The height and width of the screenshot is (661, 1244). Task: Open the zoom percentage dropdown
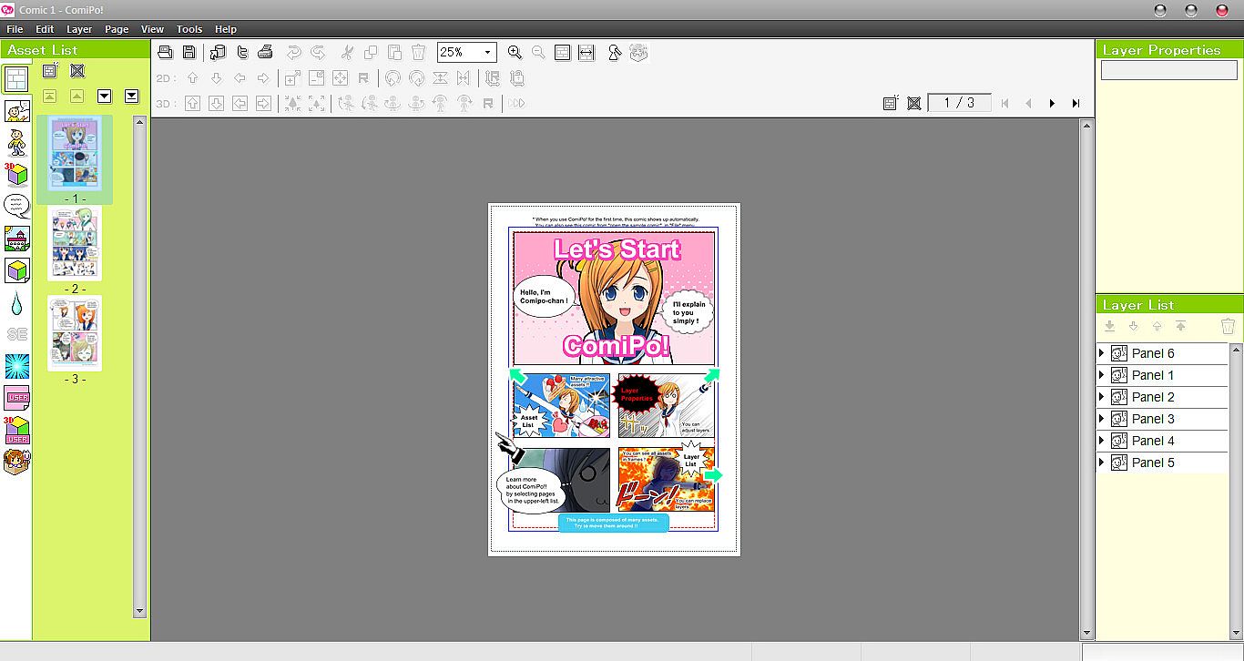tap(487, 53)
